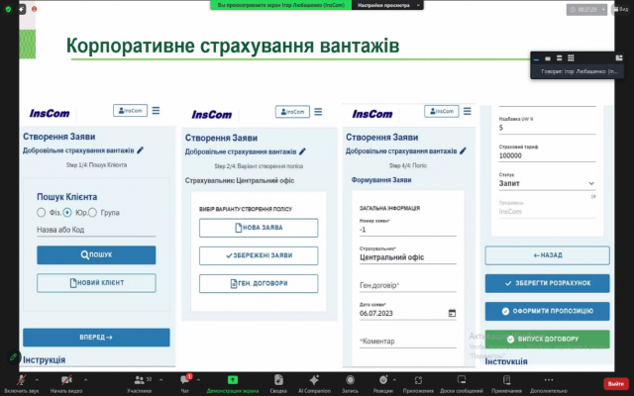
Task: Click the Вид view button
Action: (621, 9)
